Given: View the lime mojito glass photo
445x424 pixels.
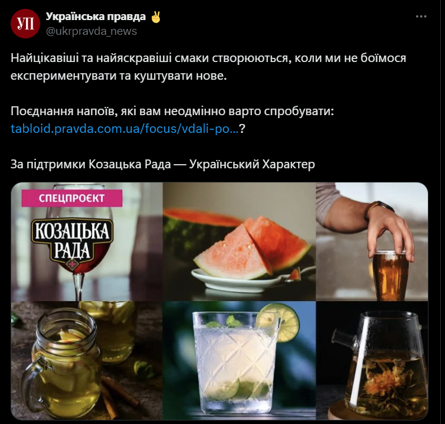Looking at the screenshot, I should coord(239,360).
